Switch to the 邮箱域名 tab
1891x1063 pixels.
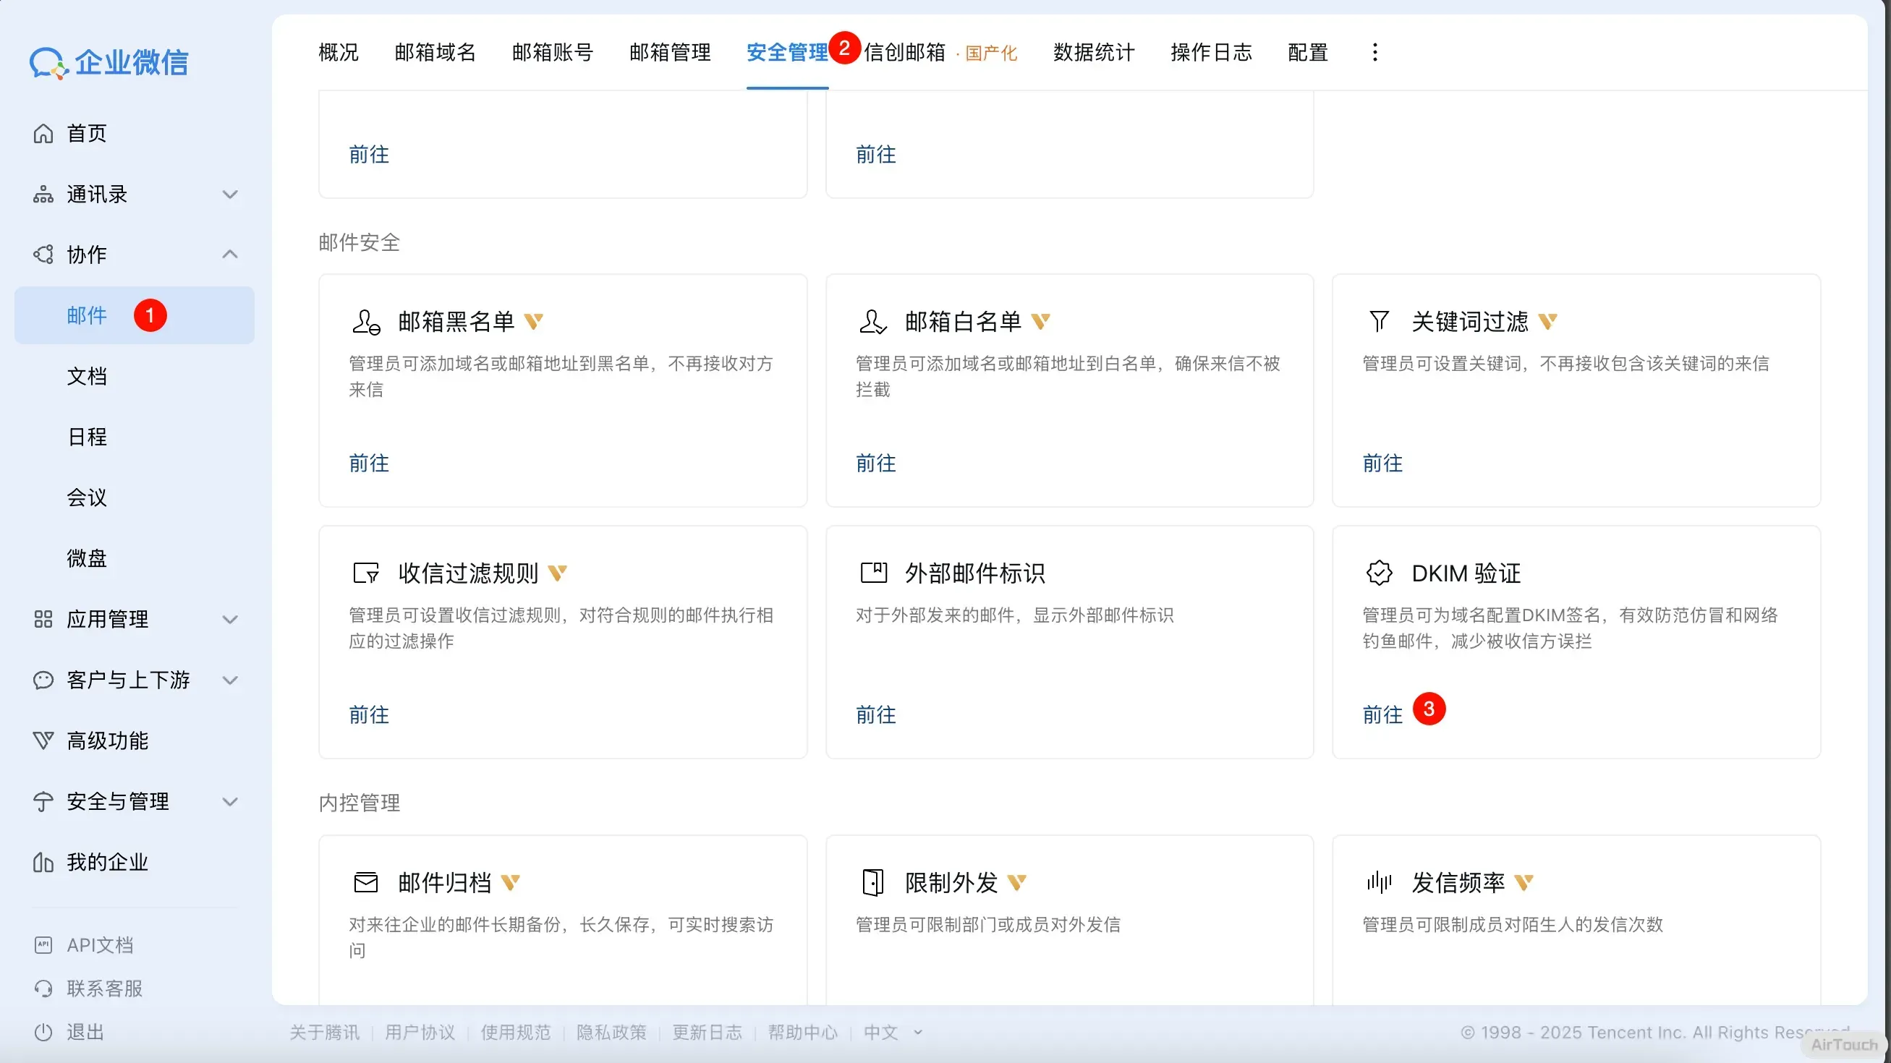tap(435, 52)
